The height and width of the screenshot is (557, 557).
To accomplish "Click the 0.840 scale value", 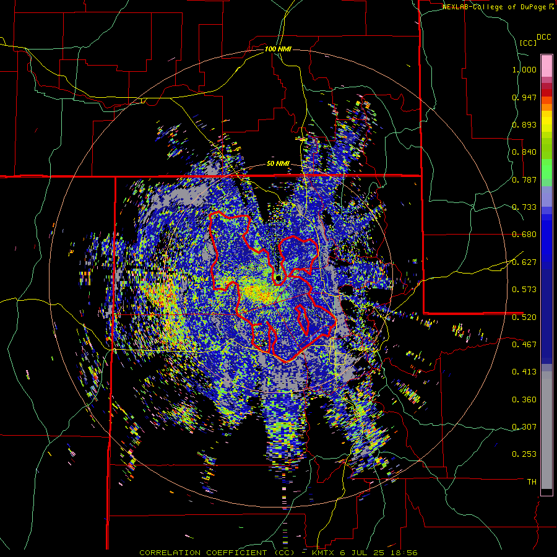I will (524, 152).
